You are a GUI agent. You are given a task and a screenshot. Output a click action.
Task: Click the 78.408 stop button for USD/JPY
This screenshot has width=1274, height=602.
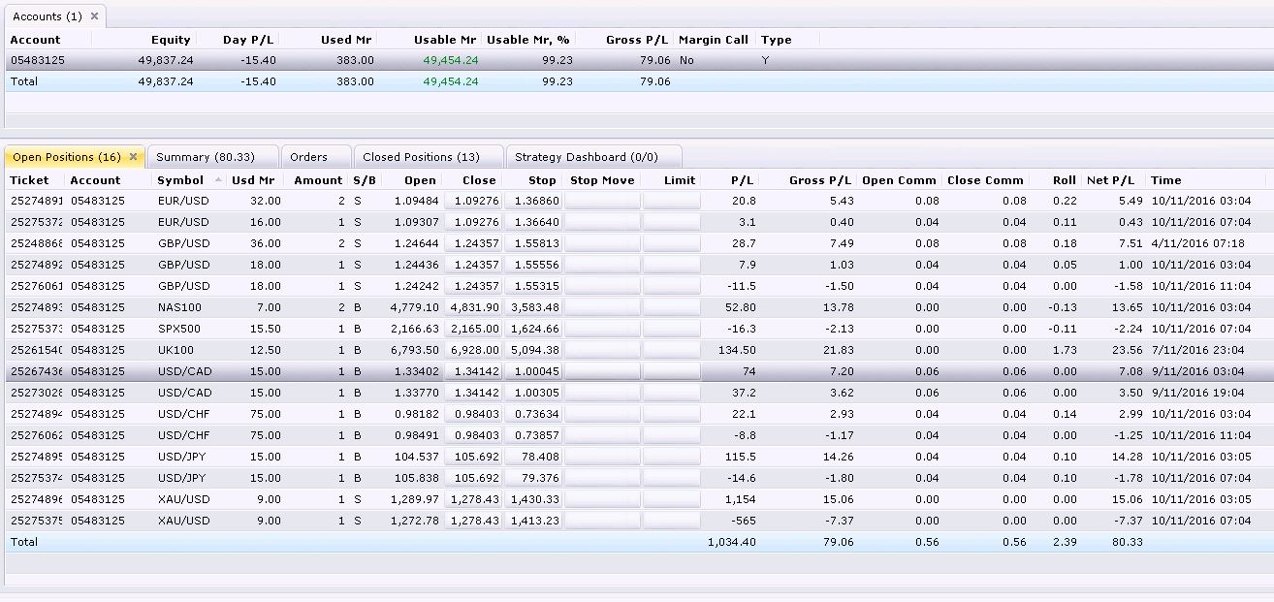coord(531,457)
